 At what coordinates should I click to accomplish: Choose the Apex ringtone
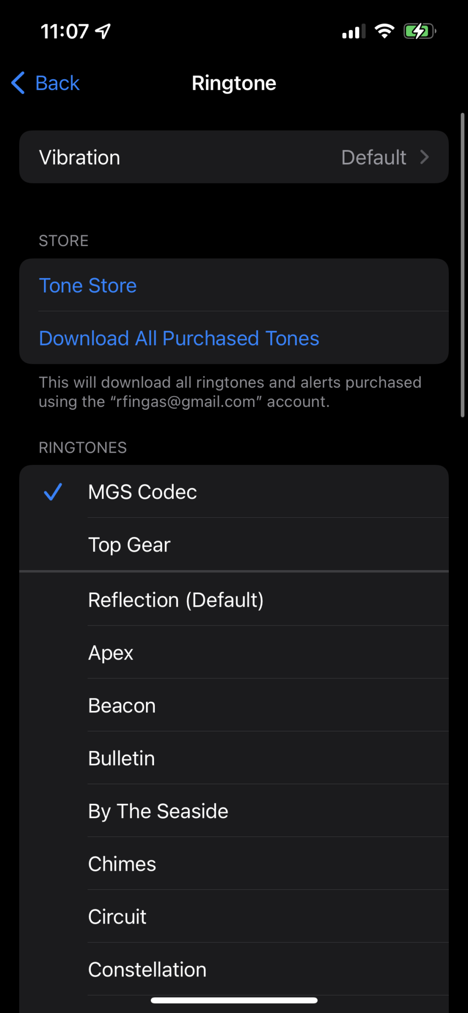click(x=111, y=653)
